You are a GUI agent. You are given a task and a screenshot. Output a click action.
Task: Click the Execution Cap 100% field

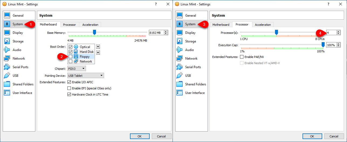point(331,45)
